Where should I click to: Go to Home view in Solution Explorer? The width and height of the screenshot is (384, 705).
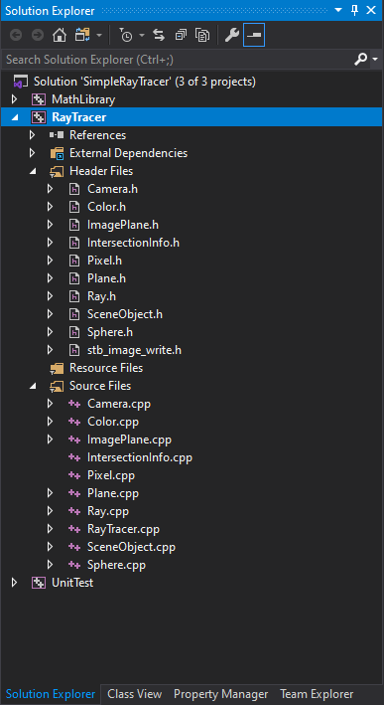[60, 35]
